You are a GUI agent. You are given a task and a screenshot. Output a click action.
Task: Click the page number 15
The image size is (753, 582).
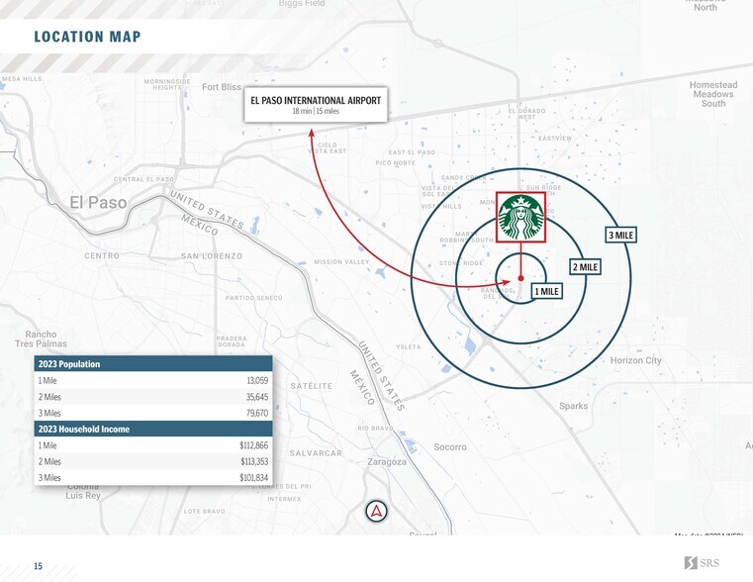click(x=39, y=566)
